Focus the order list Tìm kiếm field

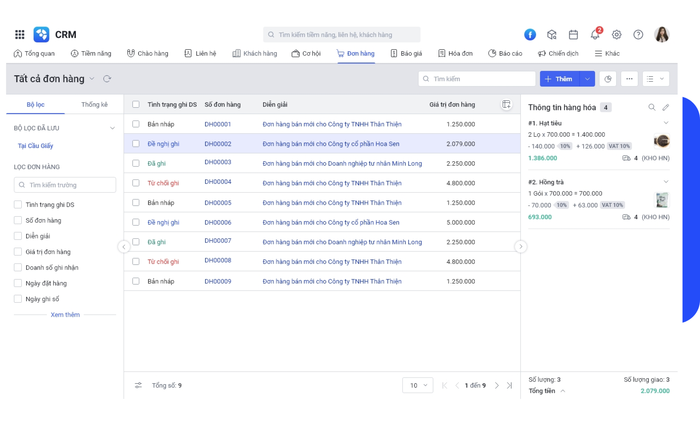[477, 79]
